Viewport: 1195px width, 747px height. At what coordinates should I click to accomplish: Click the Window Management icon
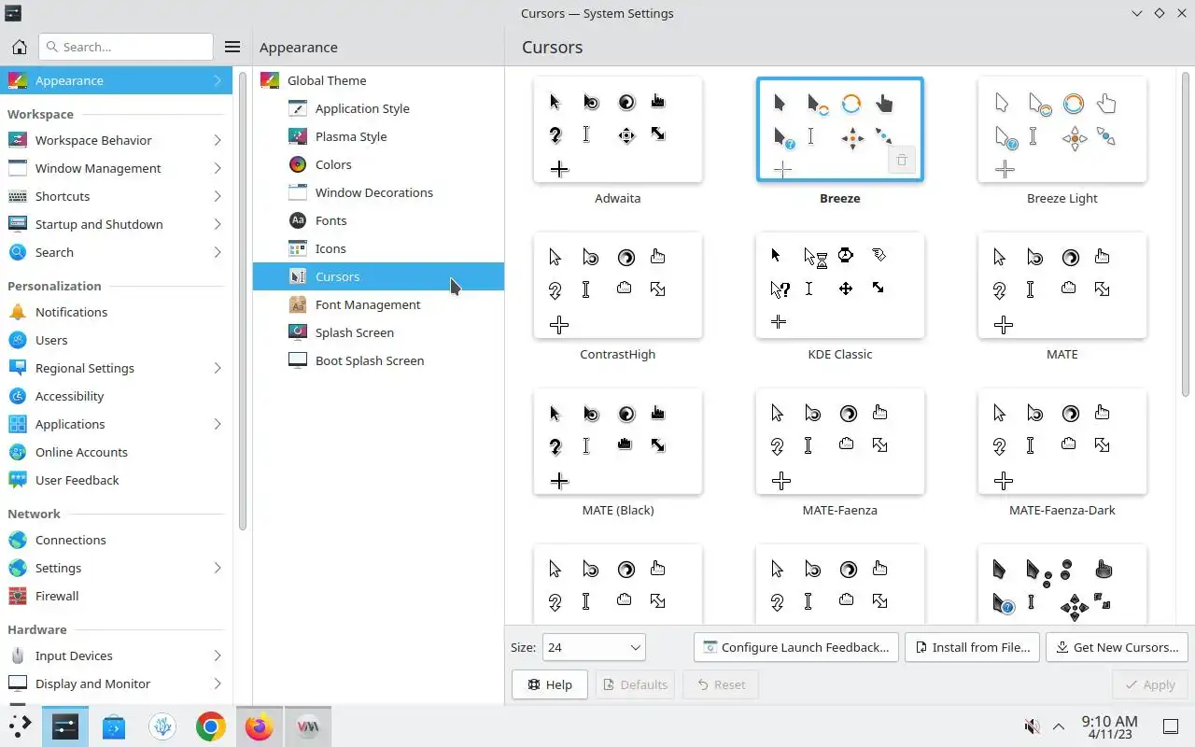pos(18,168)
